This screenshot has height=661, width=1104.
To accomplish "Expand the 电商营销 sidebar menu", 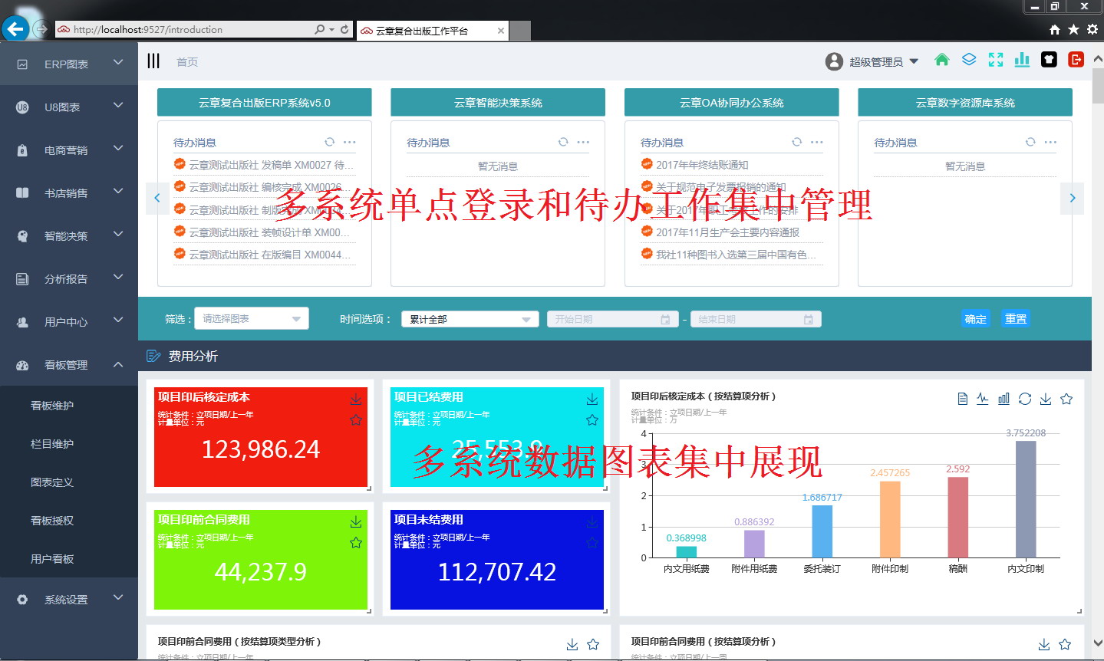I will [68, 150].
